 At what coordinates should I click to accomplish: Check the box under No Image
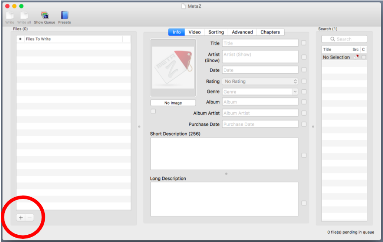(153, 111)
